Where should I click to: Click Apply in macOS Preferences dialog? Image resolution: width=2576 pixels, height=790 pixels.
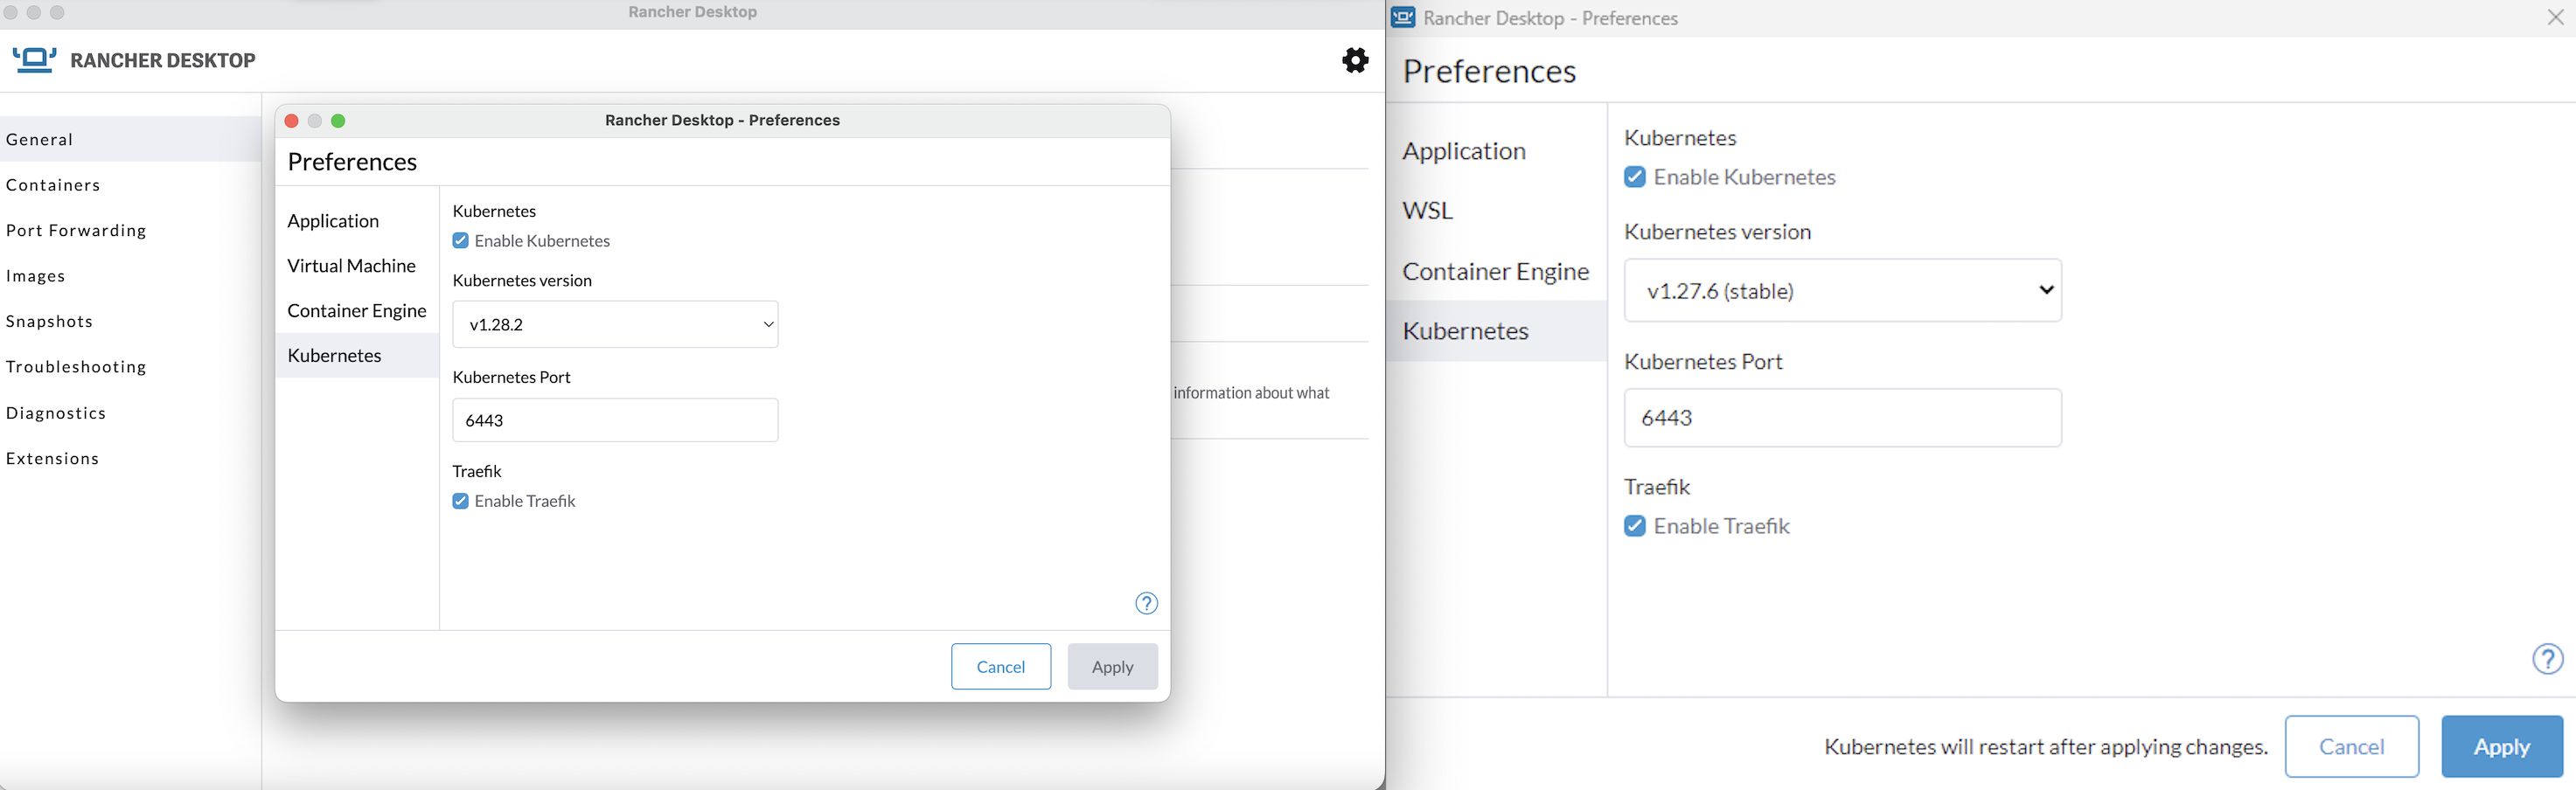click(x=1112, y=666)
